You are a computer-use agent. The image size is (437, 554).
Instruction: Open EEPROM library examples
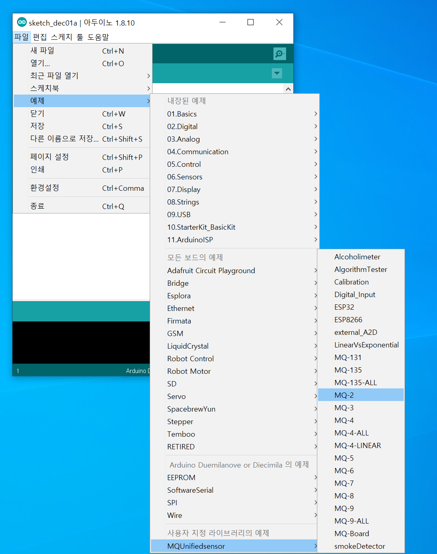235,478
